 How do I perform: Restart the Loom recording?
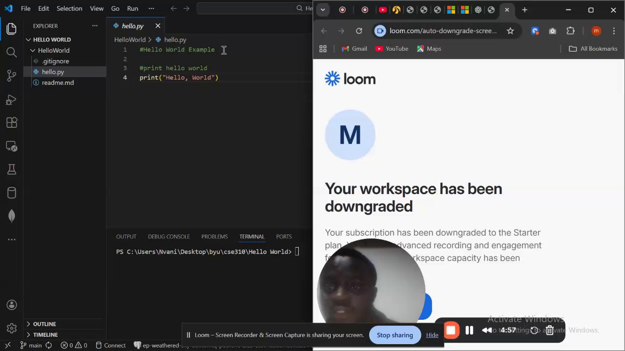(534, 331)
